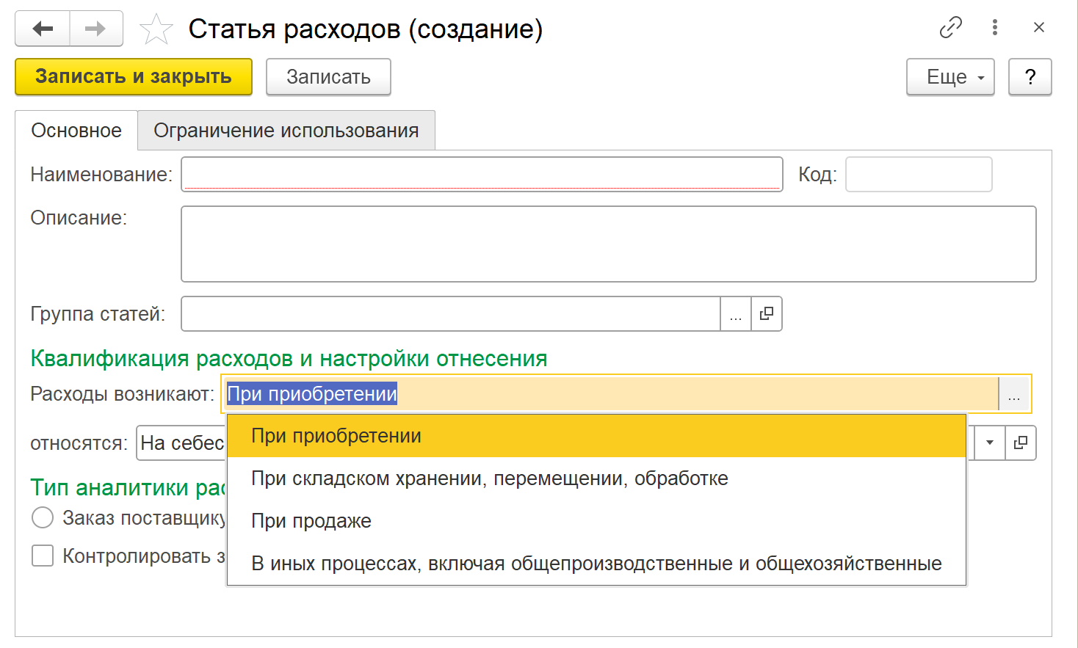Screen dimensions: 1078x648
Task: Open the Группа статей linked item icon
Action: pyautogui.click(x=767, y=314)
